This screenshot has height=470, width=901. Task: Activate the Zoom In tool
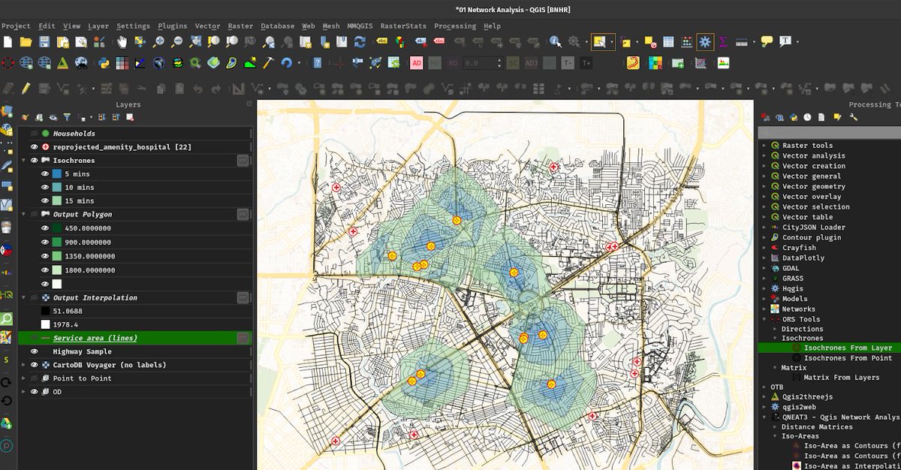(x=158, y=41)
